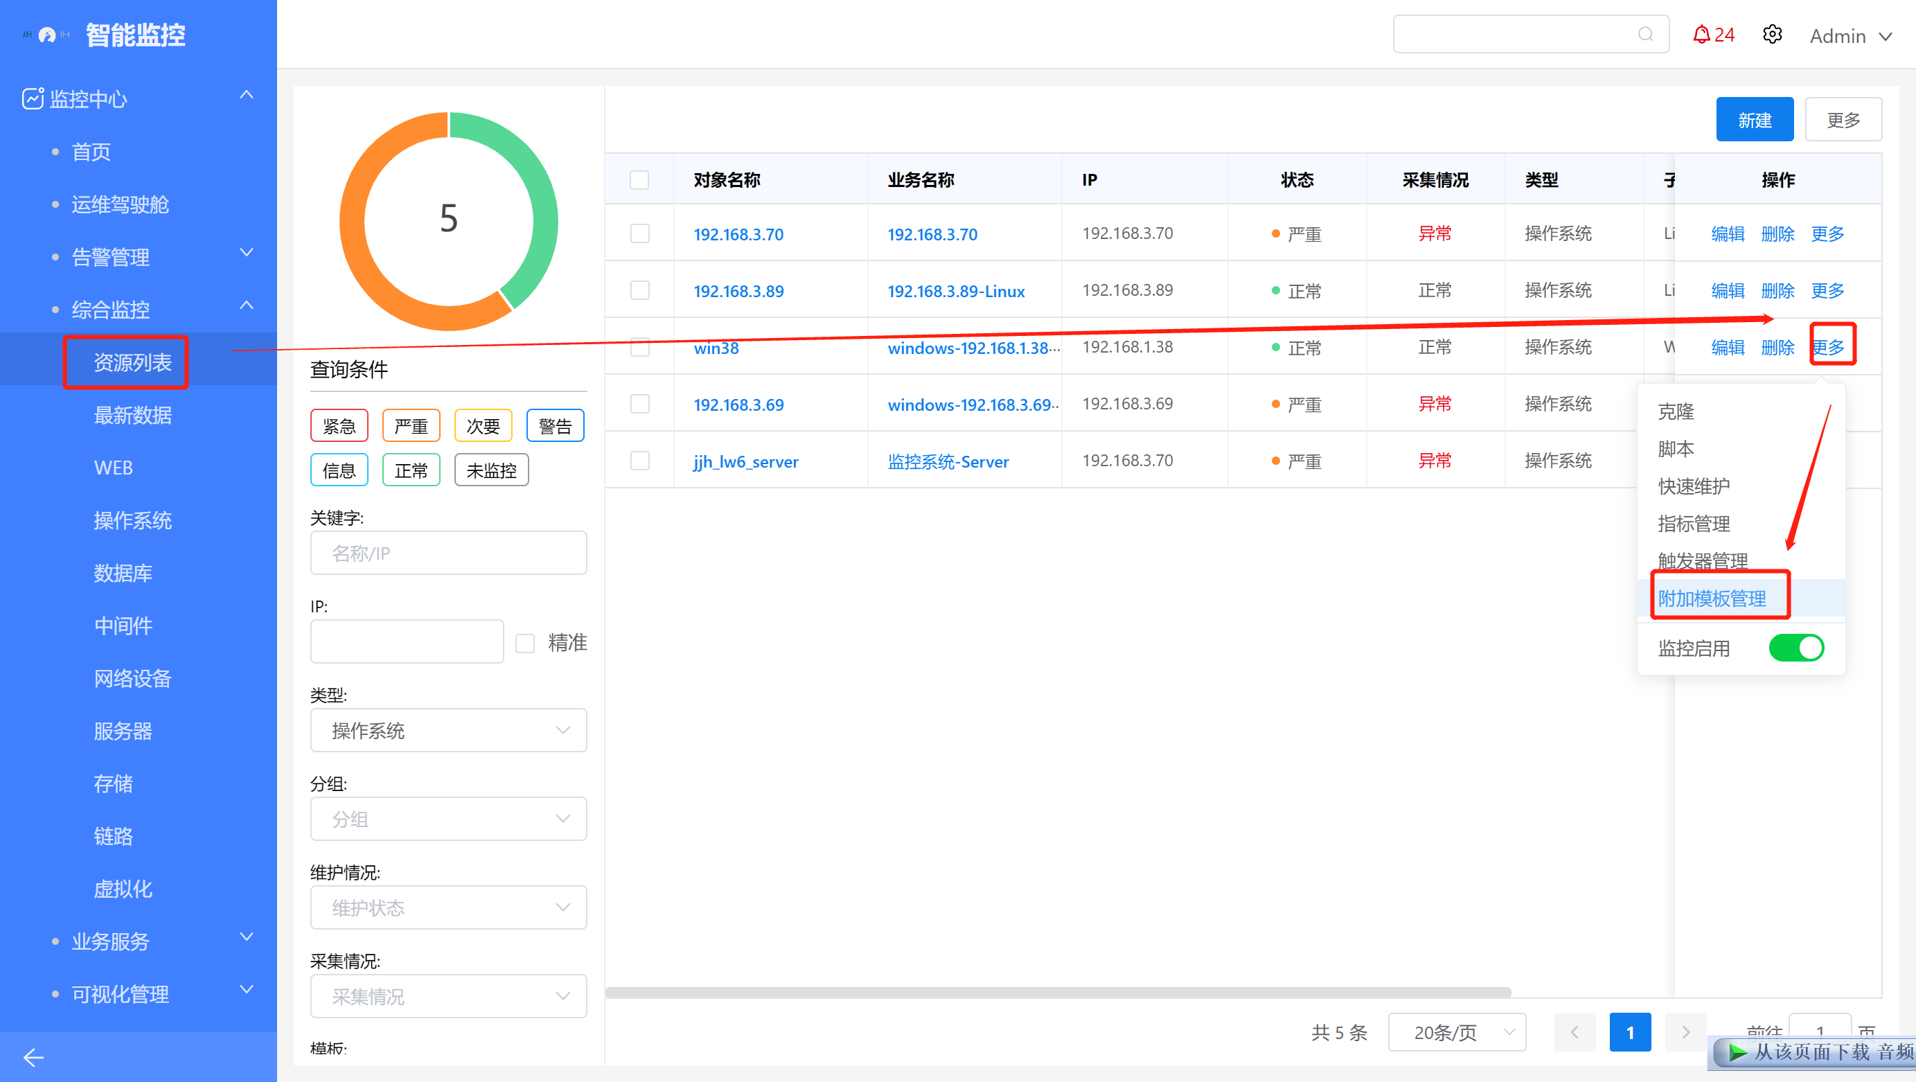Viewport: 1916px width, 1082px height.
Task: Toggle the 紧急 severity filter
Action: pyautogui.click(x=339, y=426)
